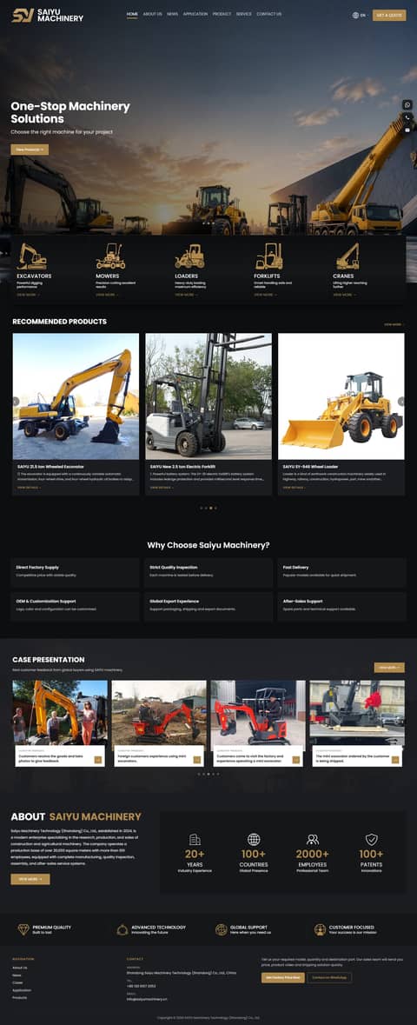417x1025 pixels.
Task: Click the email floating side icon
Action: click(x=407, y=130)
